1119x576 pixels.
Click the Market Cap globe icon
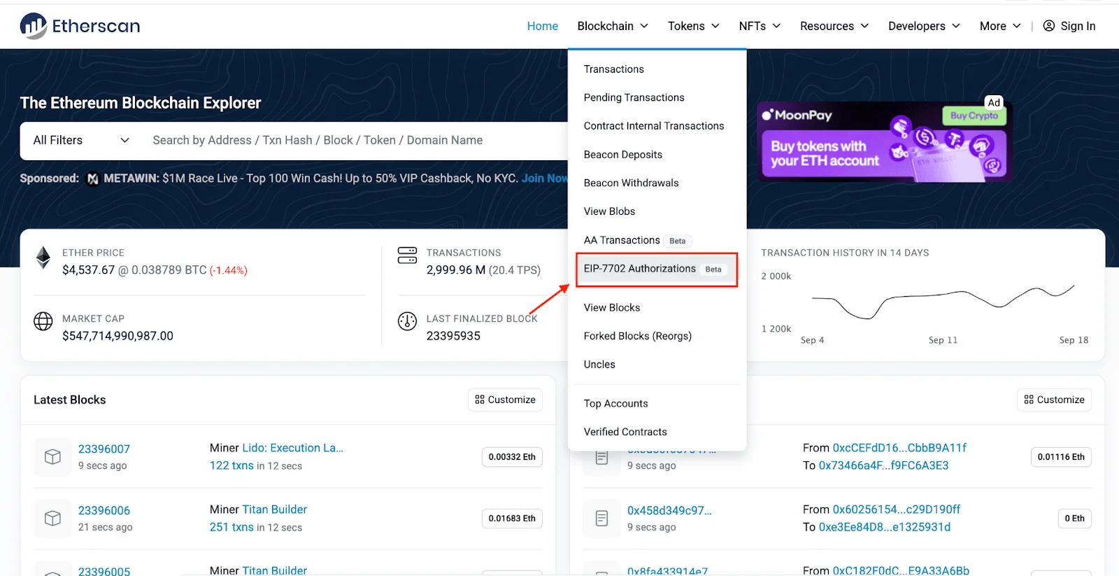43,321
